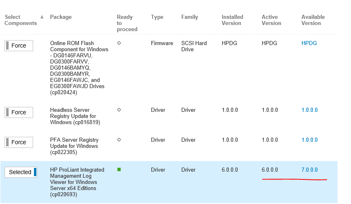
Task: Sort by Select Components column header
Action: (20, 20)
